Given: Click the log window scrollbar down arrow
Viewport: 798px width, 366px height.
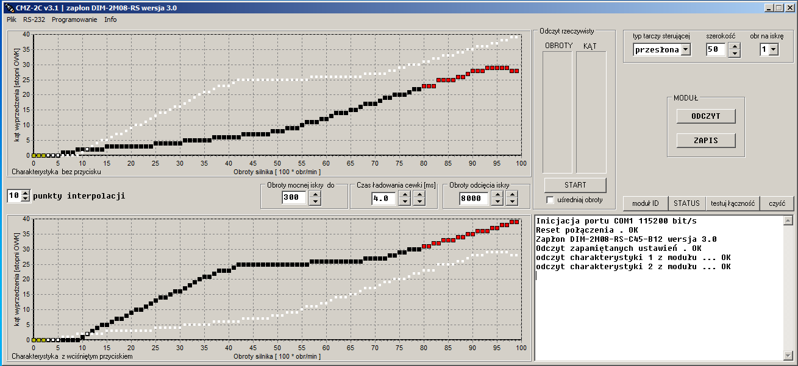Looking at the screenshot, I should tap(788, 356).
